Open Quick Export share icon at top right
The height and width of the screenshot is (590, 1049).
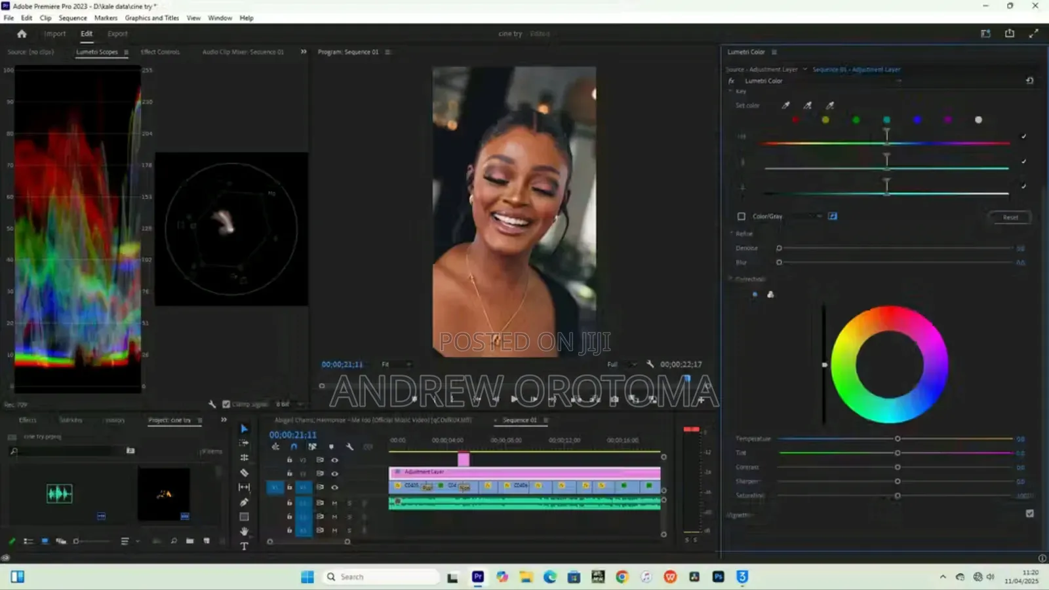(1010, 33)
